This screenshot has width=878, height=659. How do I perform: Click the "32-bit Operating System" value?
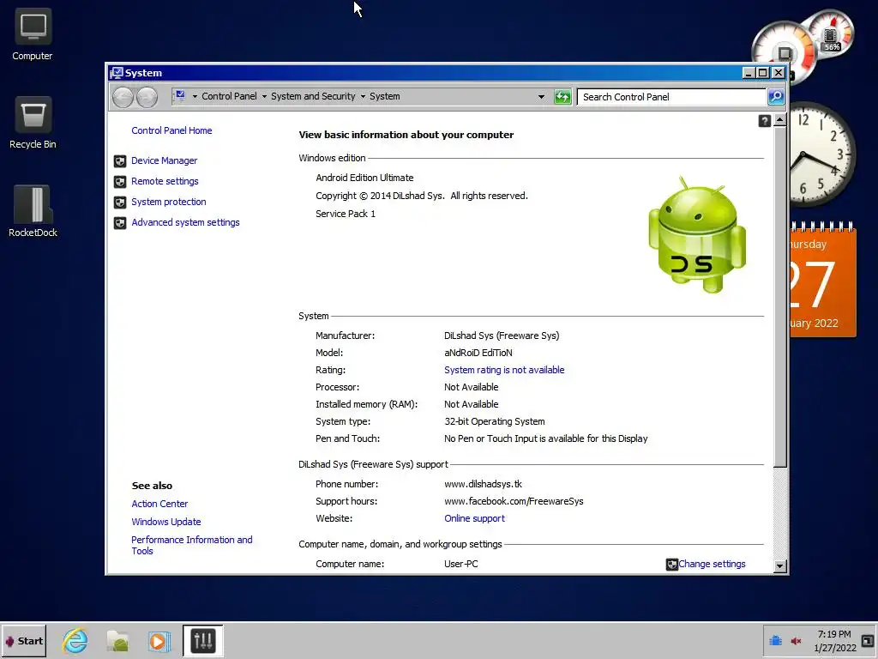[x=495, y=421]
